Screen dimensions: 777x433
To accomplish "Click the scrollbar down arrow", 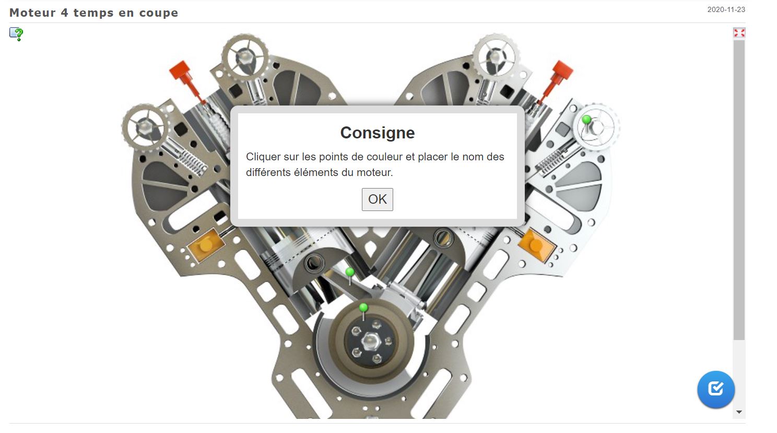I will (x=739, y=412).
